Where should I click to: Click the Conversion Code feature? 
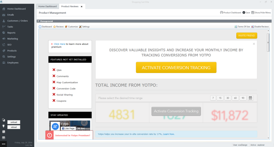pyautogui.click(x=64, y=88)
